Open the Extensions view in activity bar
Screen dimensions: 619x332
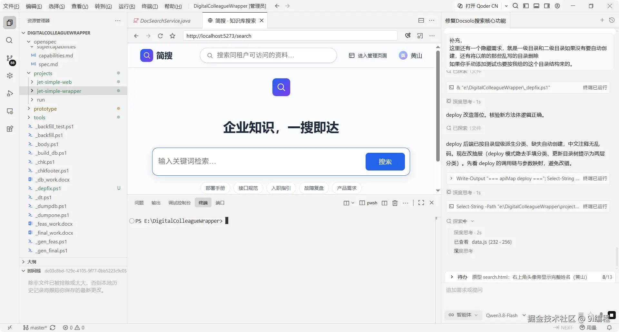pos(10,129)
